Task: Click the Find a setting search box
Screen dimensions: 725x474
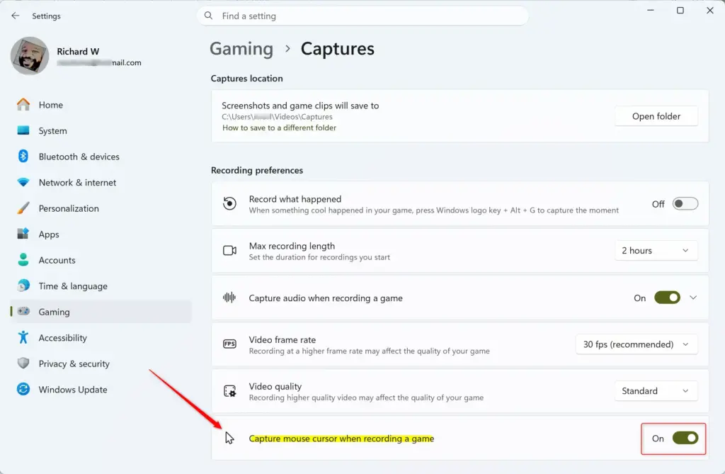Action: (362, 16)
